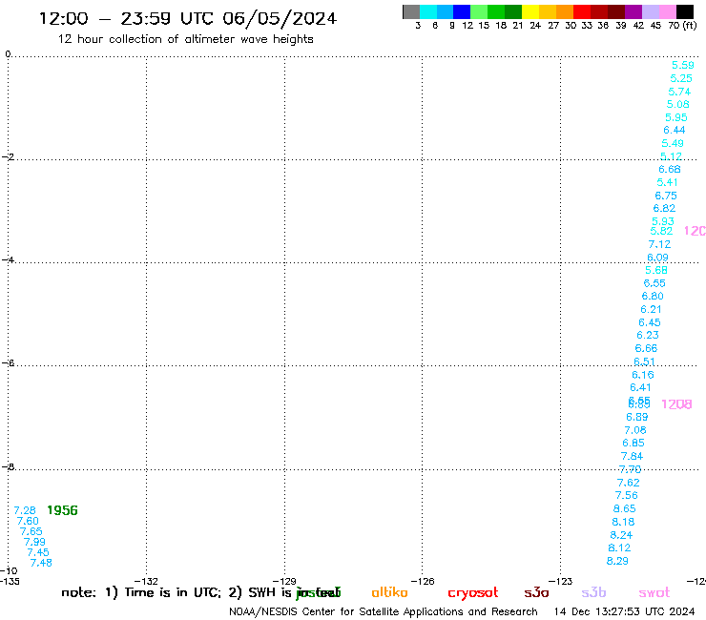The image size is (706, 620).
Task: Click the 6.66 wave height value
Action: [646, 348]
